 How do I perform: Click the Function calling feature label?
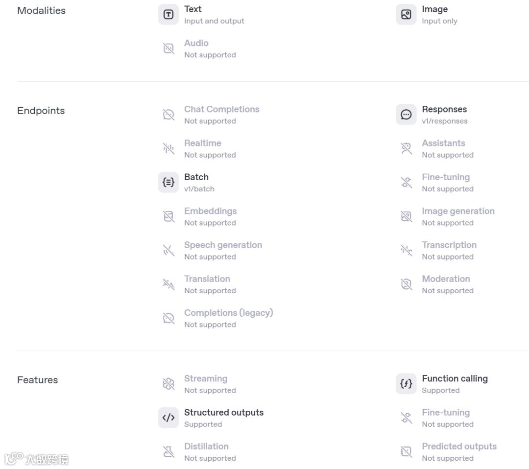[x=455, y=378]
